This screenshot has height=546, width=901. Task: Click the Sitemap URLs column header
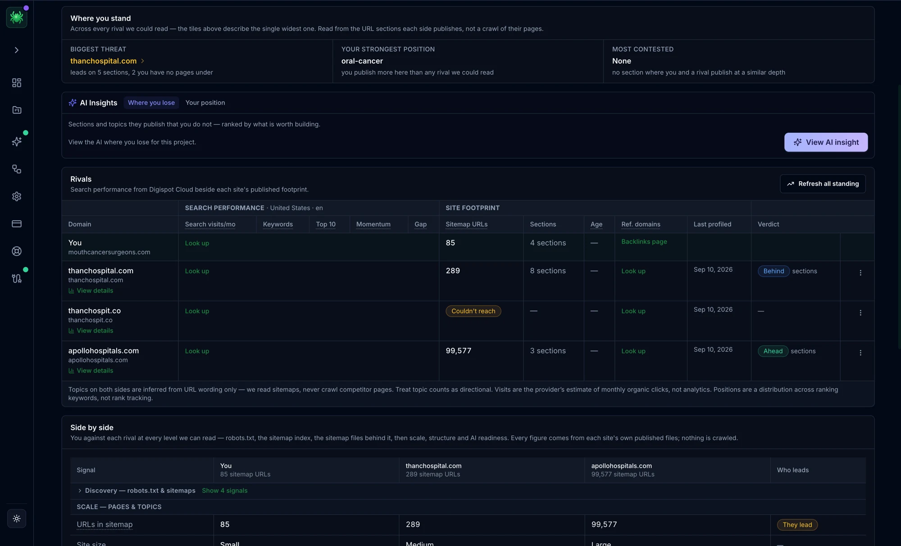[466, 224]
